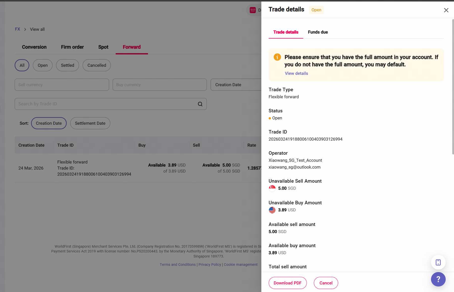Click the search magnifier icon
The image size is (454, 292).
[200, 104]
